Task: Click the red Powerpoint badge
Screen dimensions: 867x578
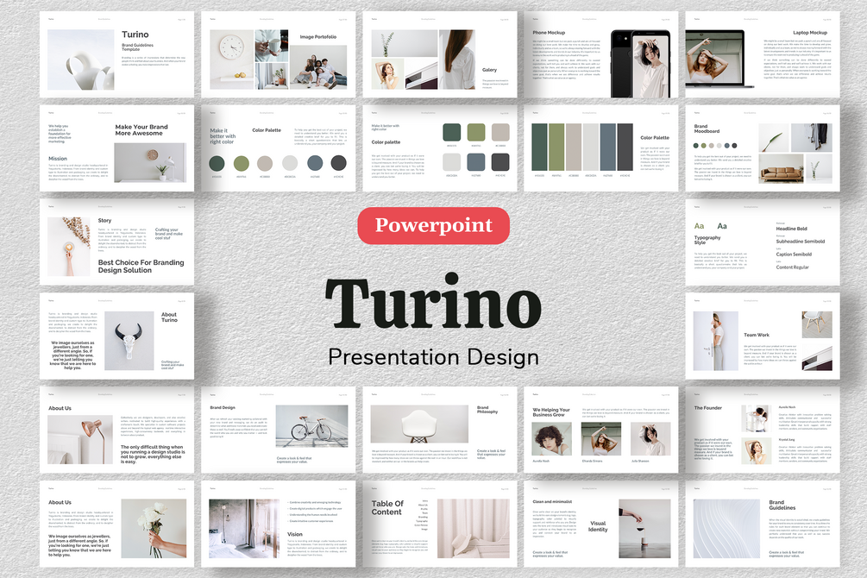Action: tap(433, 226)
